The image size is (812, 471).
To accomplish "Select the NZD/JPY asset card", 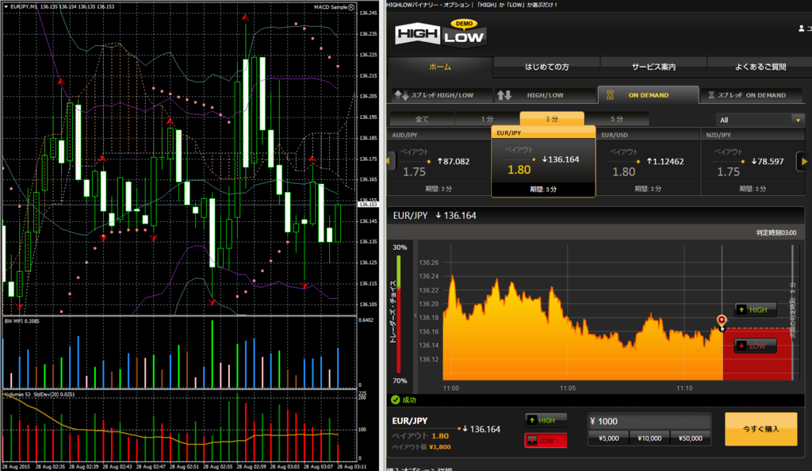I will [752, 162].
